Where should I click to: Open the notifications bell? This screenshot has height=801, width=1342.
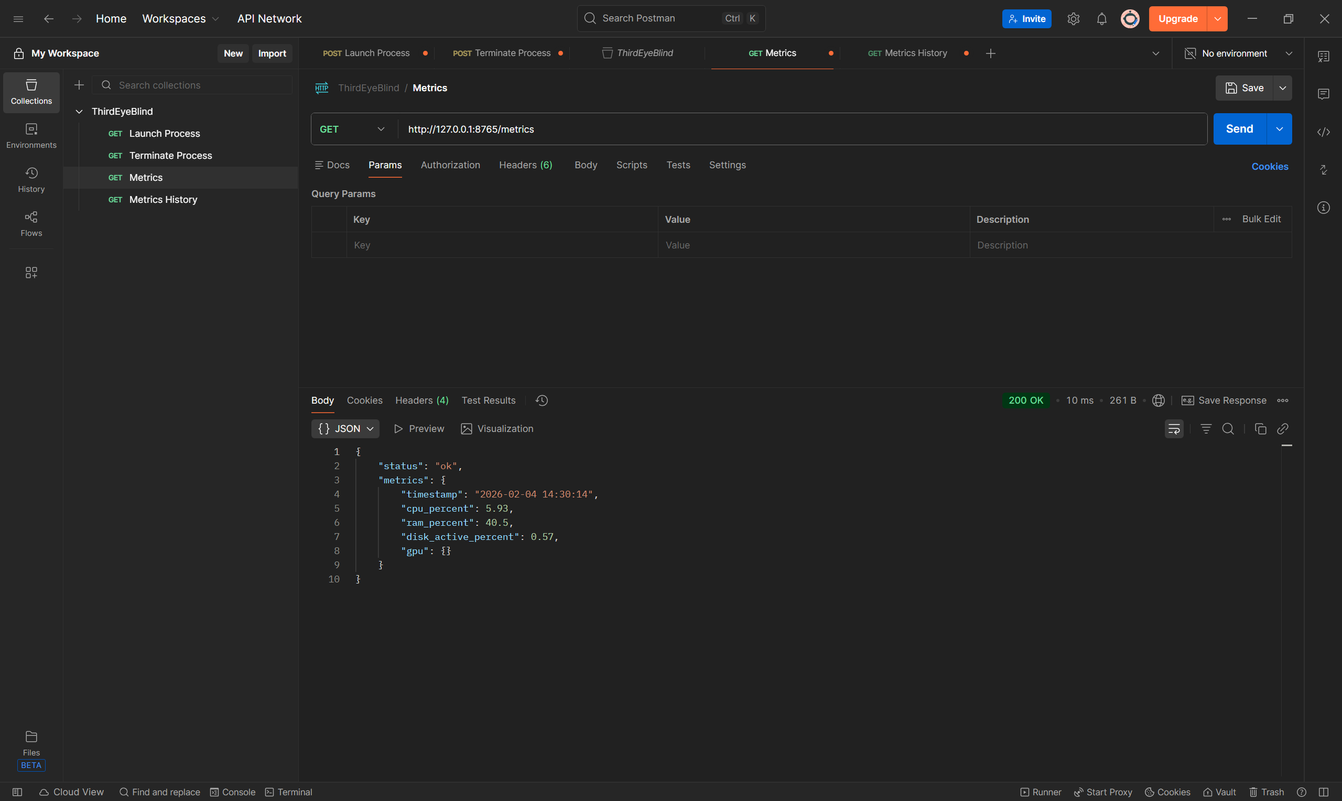pyautogui.click(x=1102, y=18)
